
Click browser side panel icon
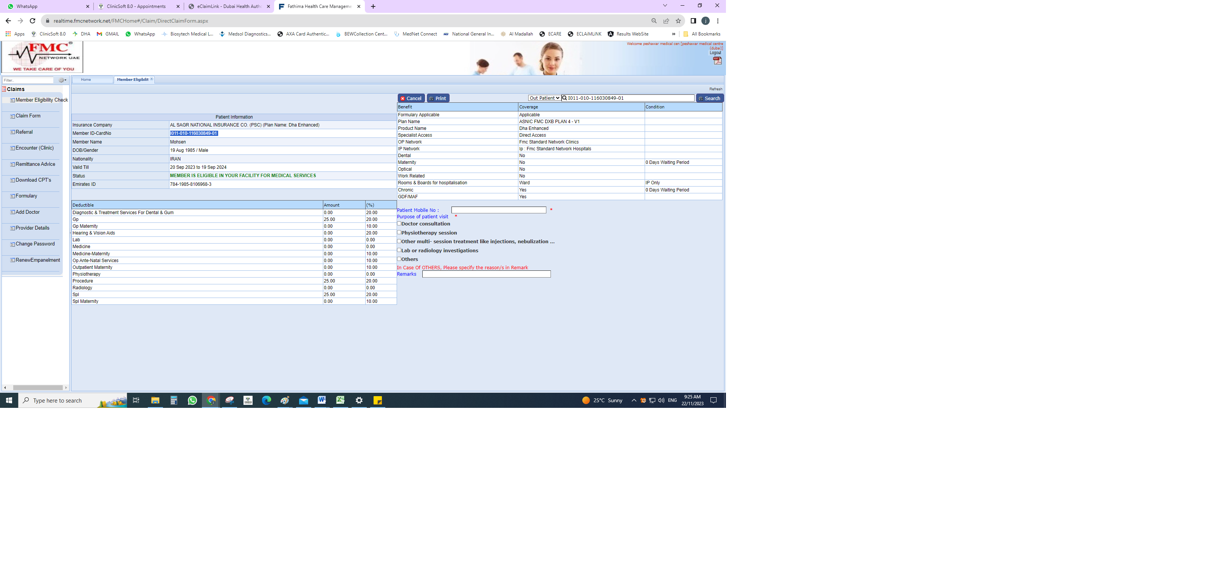pos(693,21)
